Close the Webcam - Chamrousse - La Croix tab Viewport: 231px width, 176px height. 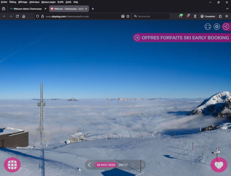[x=86, y=9]
